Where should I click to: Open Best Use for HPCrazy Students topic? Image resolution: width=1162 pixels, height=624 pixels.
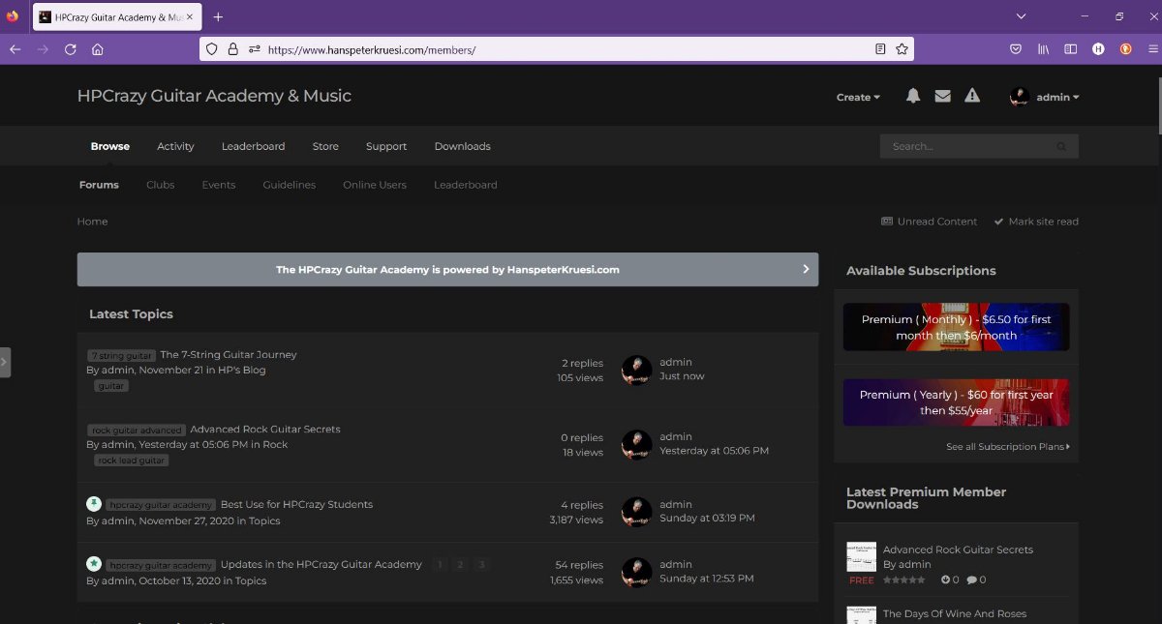pyautogui.click(x=296, y=504)
